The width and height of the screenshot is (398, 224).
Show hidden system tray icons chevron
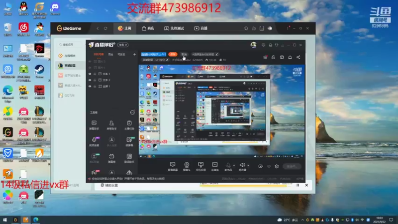(302, 220)
